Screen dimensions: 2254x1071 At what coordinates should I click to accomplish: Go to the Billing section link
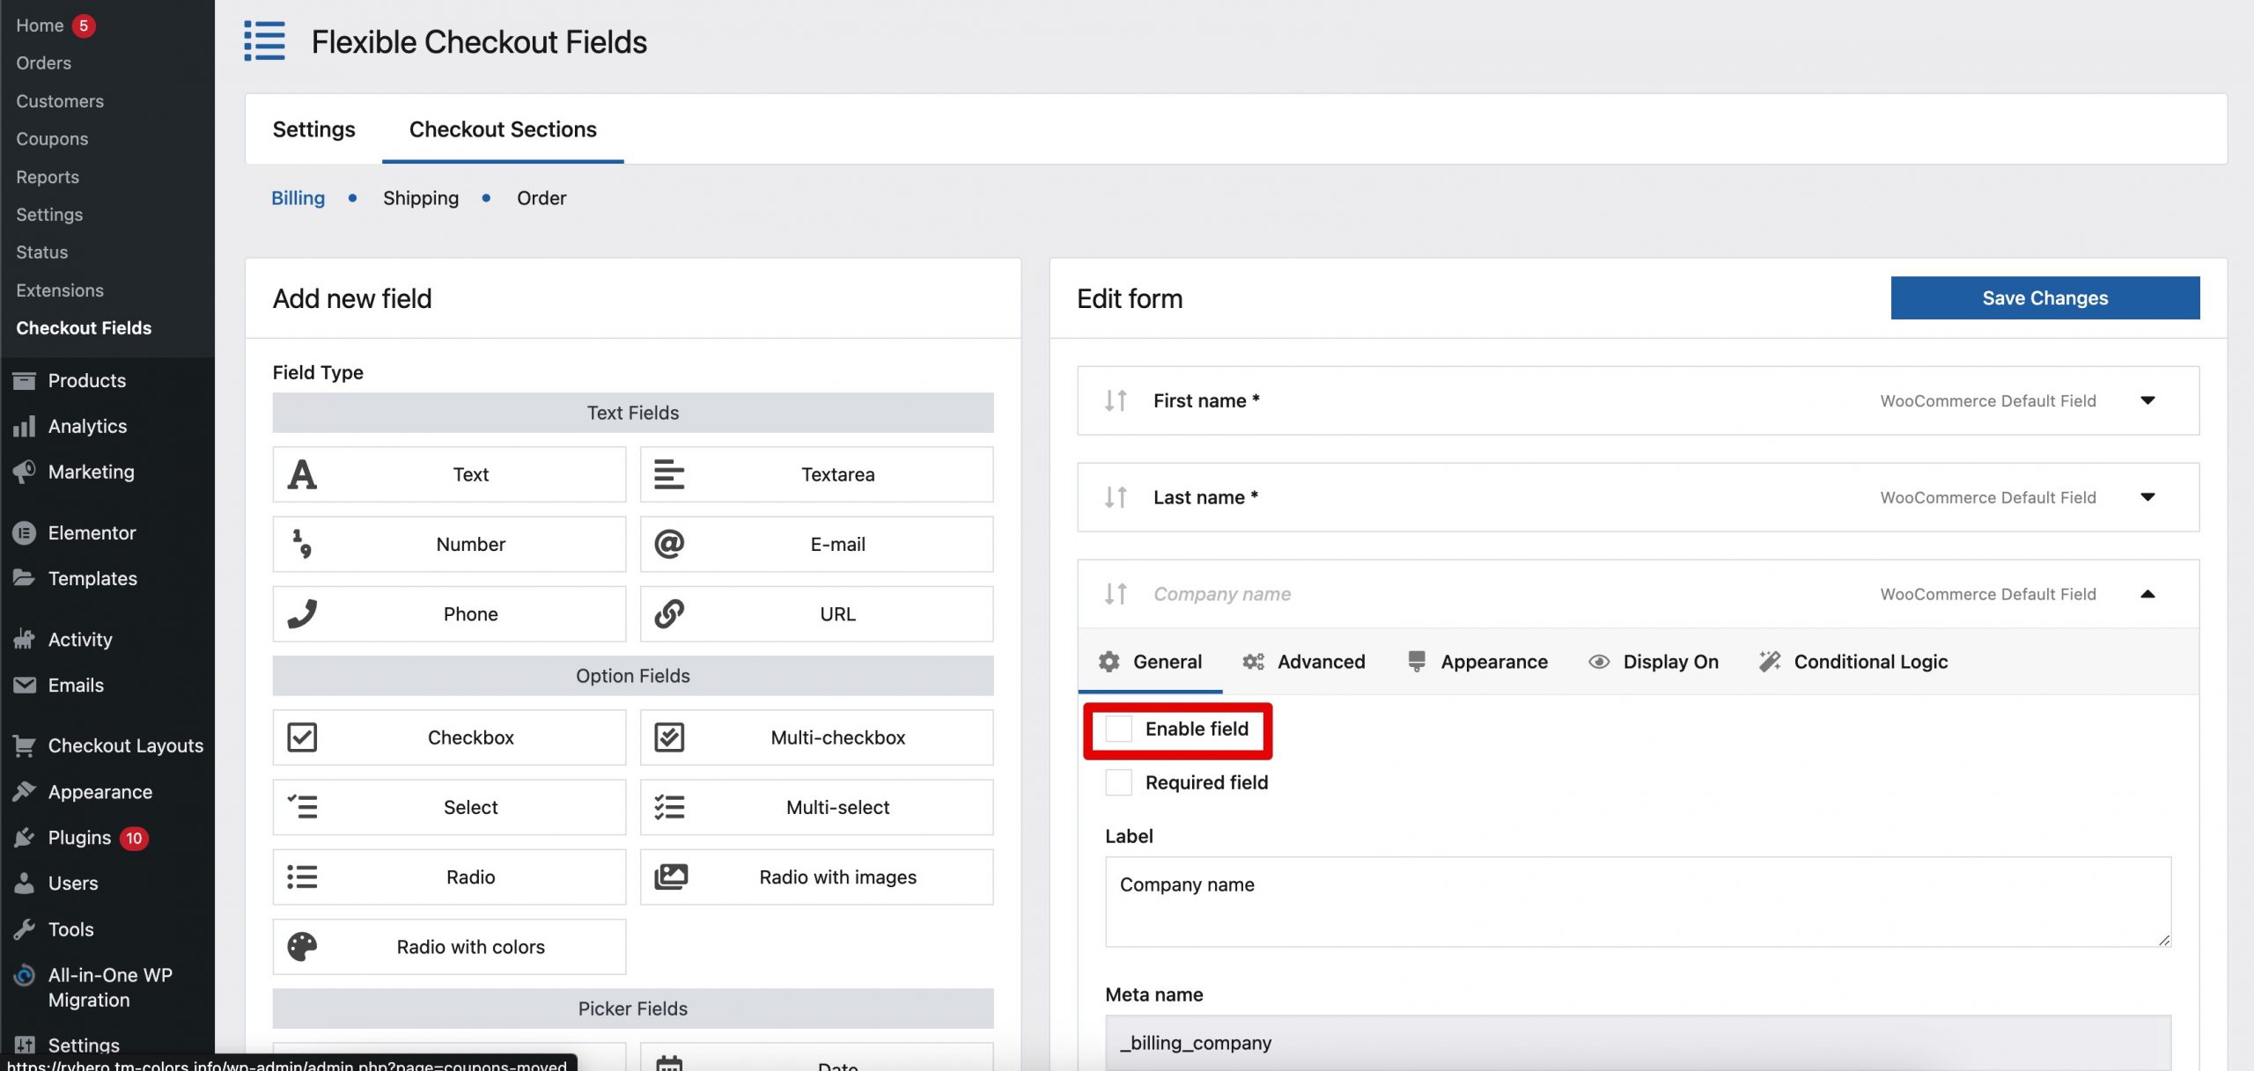[x=298, y=198]
